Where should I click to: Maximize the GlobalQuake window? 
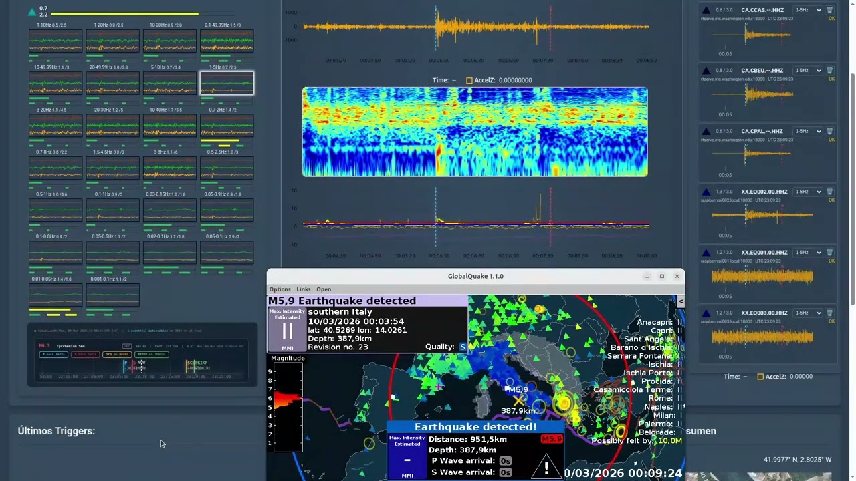[662, 276]
